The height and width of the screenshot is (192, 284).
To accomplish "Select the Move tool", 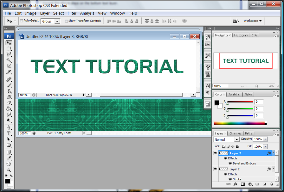I will (9, 43).
